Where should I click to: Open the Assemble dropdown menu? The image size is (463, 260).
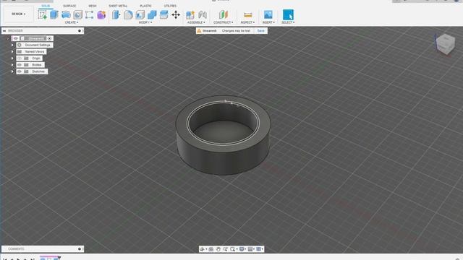[x=196, y=22]
